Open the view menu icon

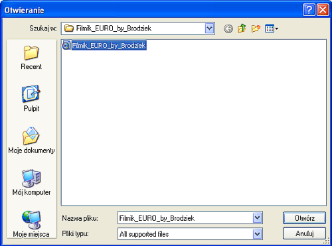point(272,29)
